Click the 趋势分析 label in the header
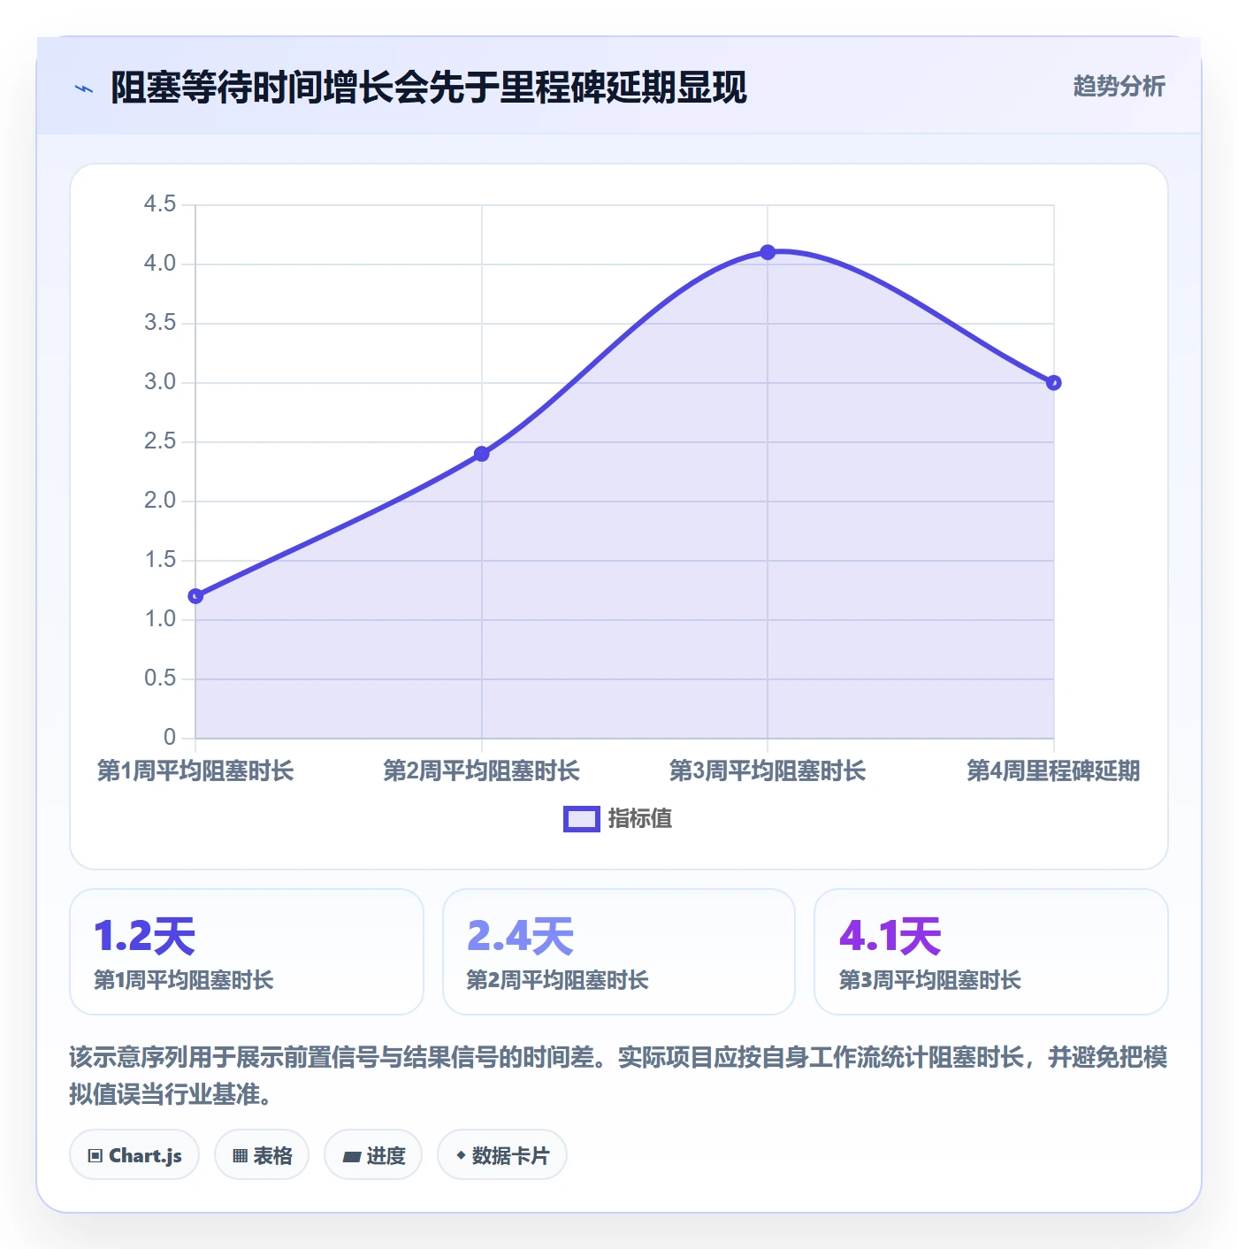 pyautogui.click(x=1119, y=86)
